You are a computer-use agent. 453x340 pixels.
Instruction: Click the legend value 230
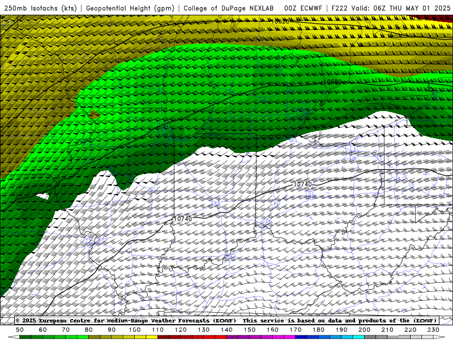[x=433, y=330]
